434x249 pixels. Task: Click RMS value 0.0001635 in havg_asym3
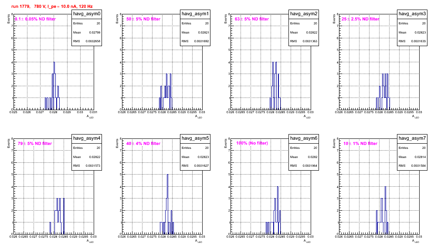418,41
